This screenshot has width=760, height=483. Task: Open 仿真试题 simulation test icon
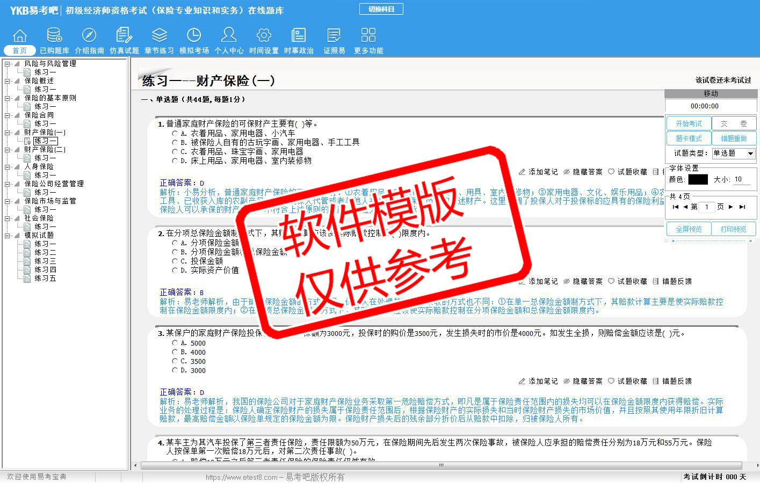coord(124,36)
